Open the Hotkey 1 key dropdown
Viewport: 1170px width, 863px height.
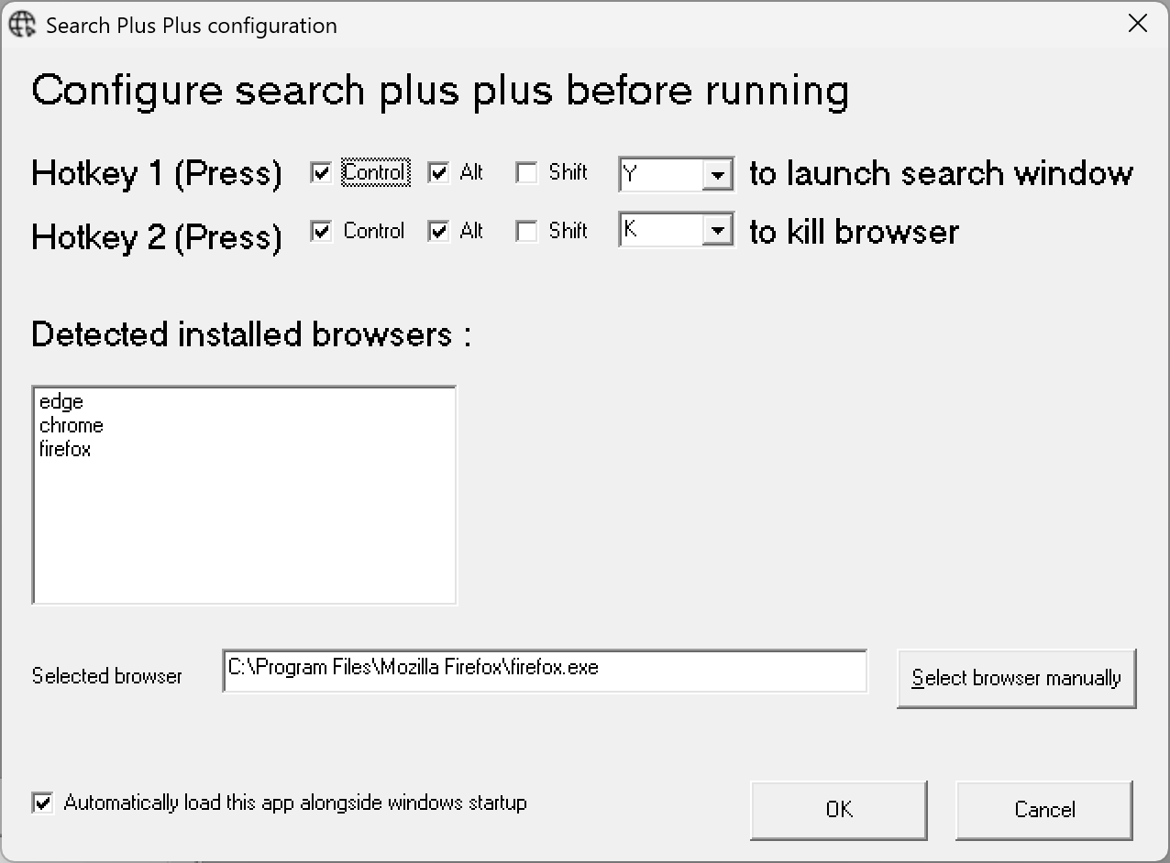coord(717,174)
